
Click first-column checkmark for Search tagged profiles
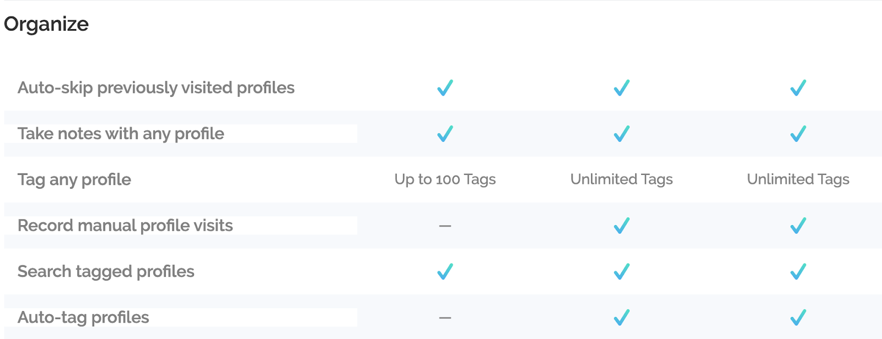coord(445,271)
